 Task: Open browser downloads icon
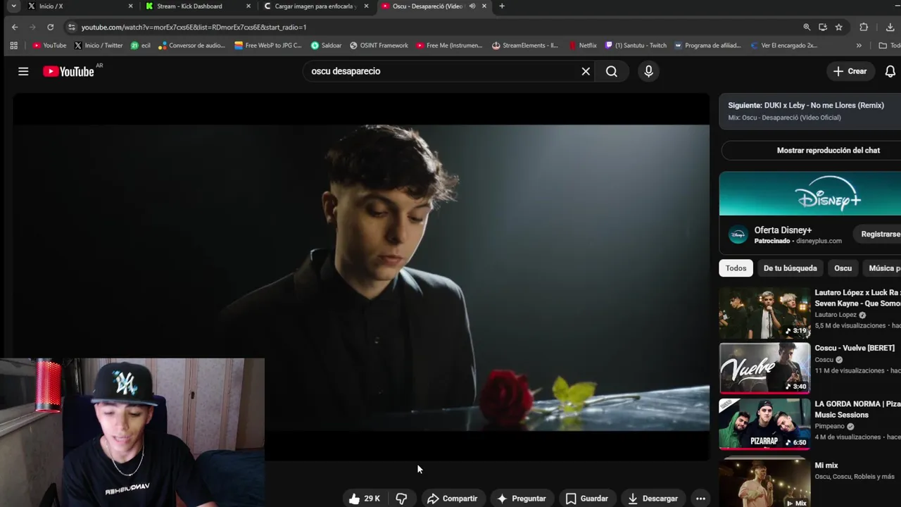click(890, 27)
